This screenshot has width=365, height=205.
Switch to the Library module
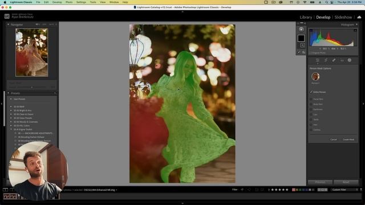[306, 17]
